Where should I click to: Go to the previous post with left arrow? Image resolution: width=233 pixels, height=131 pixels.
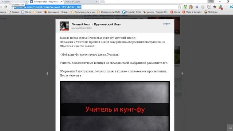(x=47, y=74)
